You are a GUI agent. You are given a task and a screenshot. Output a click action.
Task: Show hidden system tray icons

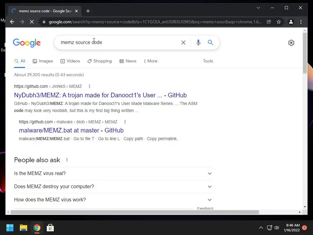click(x=261, y=228)
